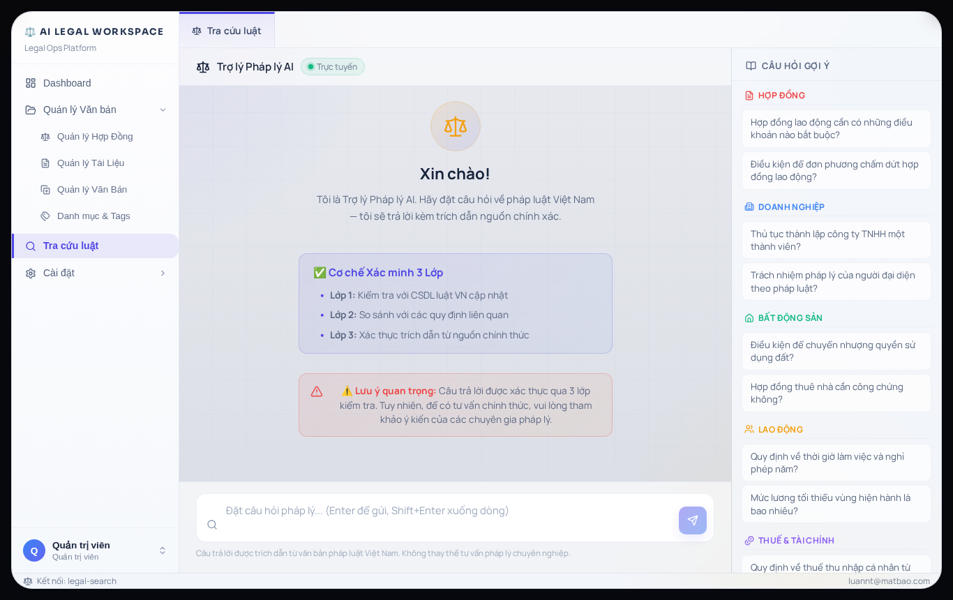Click the tag icon beside Danh mục & Tags
953x600 pixels.
45,216
